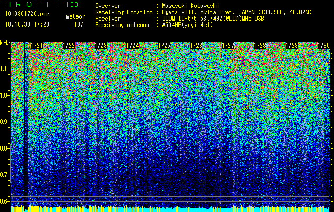Click the 0.7 frequency axis label
The height and width of the screenshot is (212, 334).
pos(4,175)
